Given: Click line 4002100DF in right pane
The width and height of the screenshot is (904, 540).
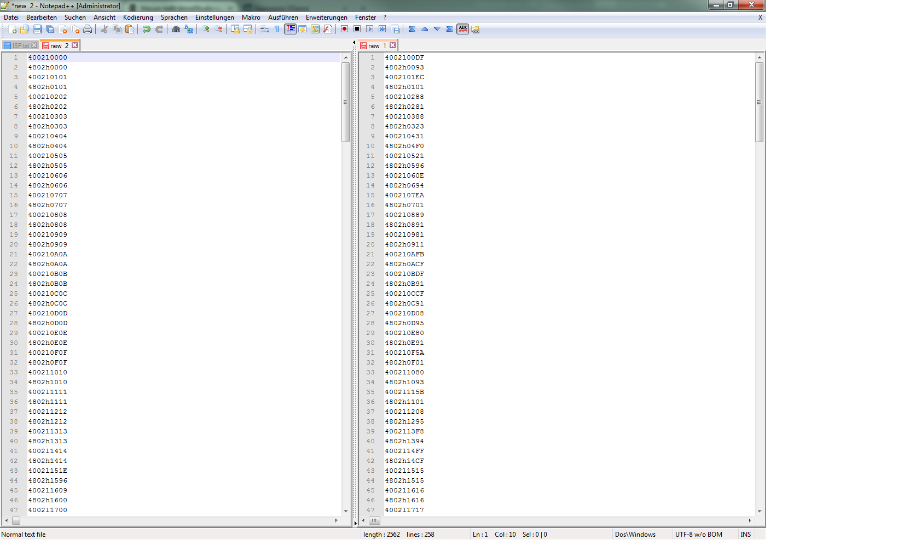Looking at the screenshot, I should 404,57.
